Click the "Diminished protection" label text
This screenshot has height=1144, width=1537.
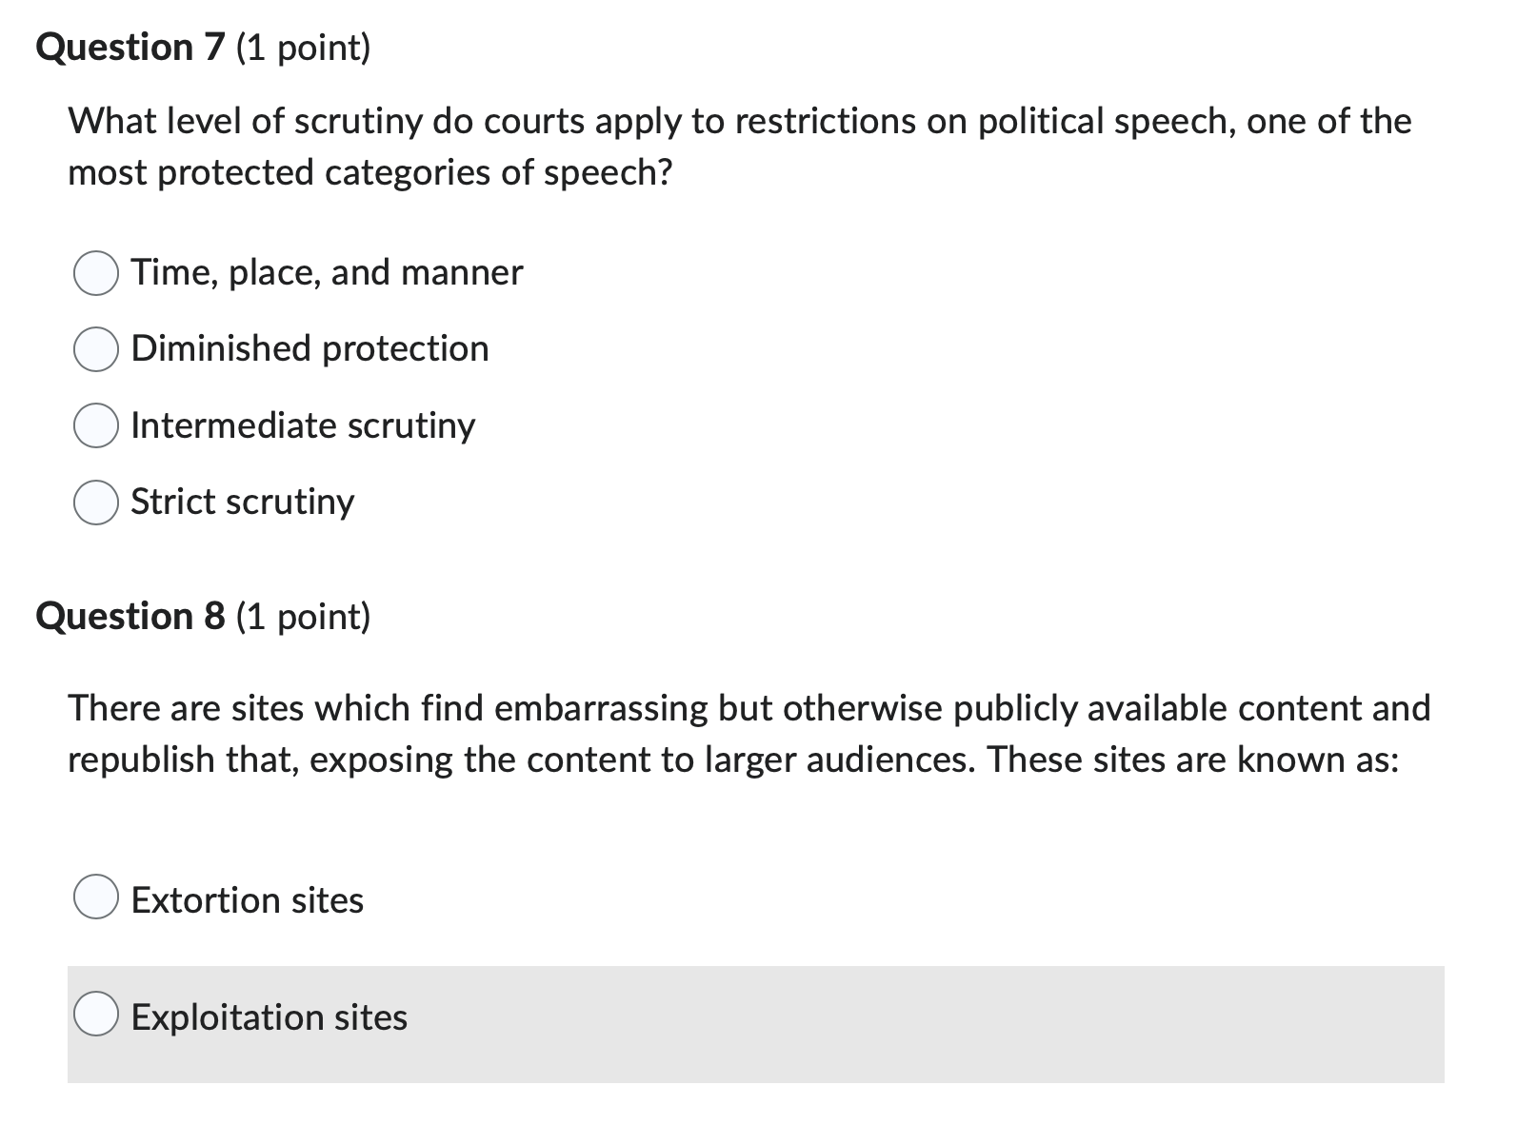[x=309, y=349]
